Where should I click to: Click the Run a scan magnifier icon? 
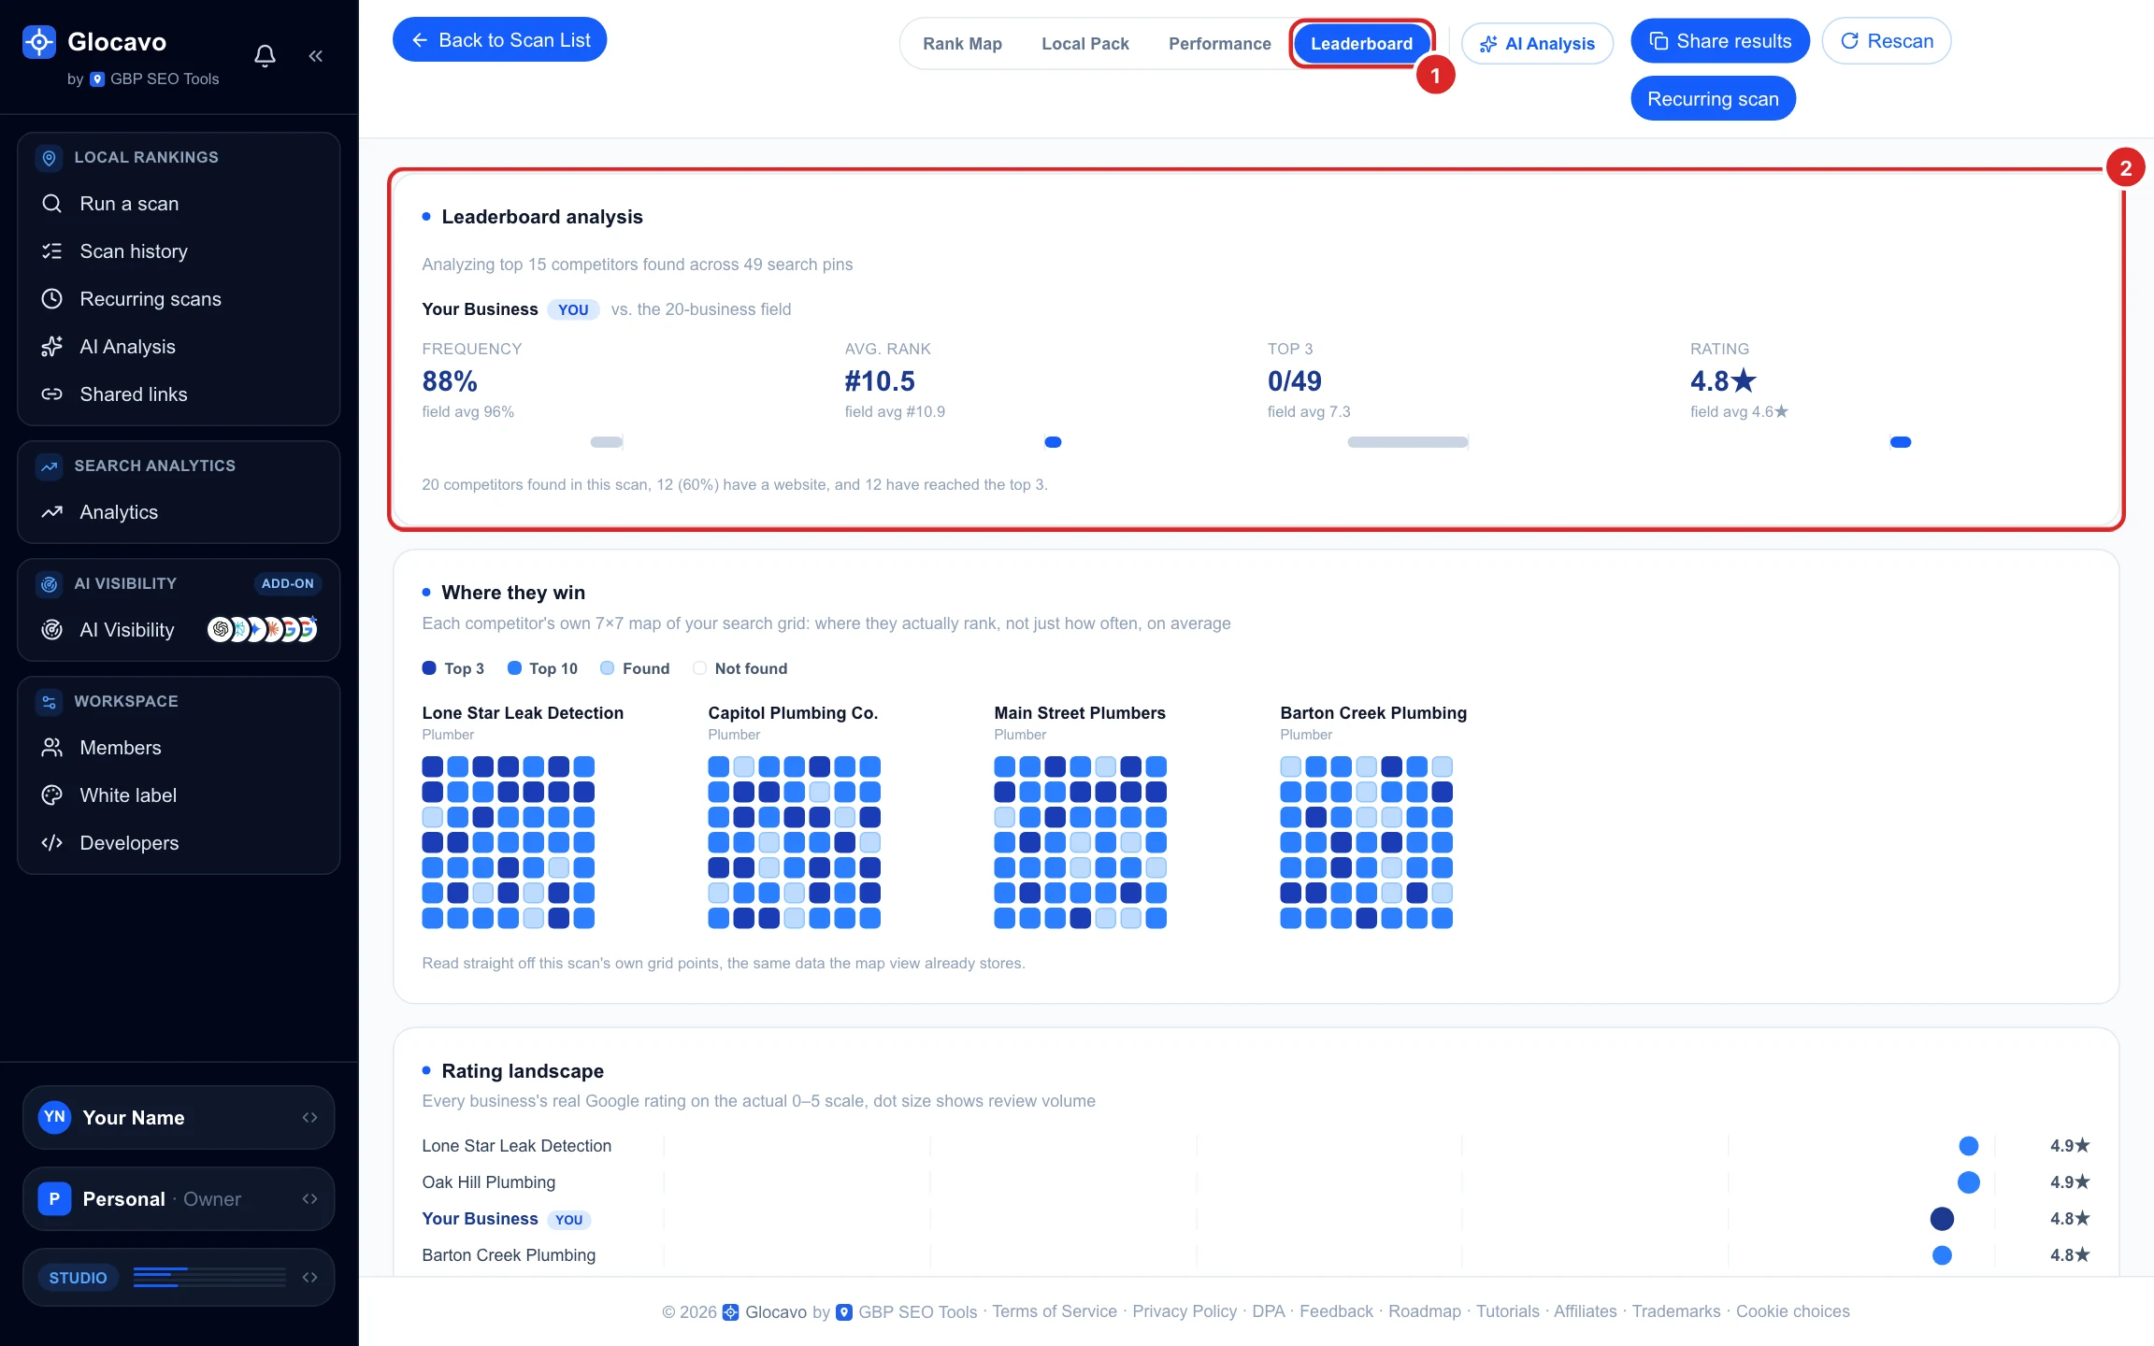coord(52,204)
